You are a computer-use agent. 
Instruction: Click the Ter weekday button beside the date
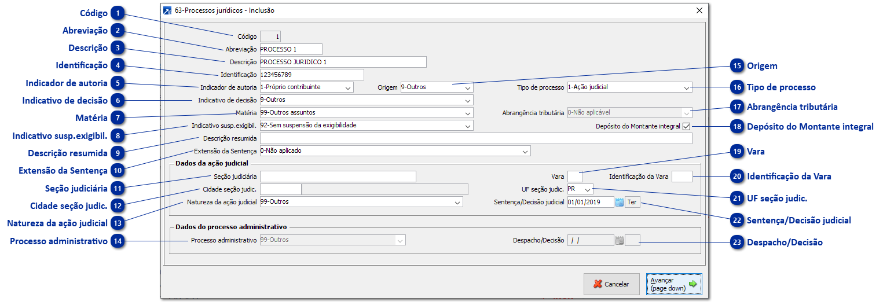(633, 203)
